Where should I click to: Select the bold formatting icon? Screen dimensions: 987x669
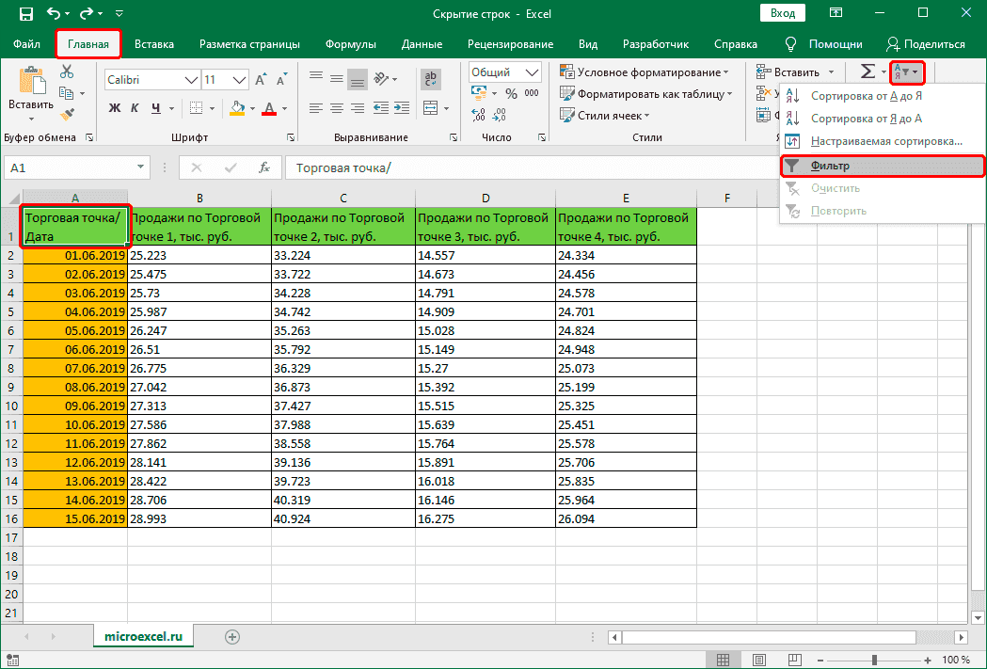(x=114, y=107)
